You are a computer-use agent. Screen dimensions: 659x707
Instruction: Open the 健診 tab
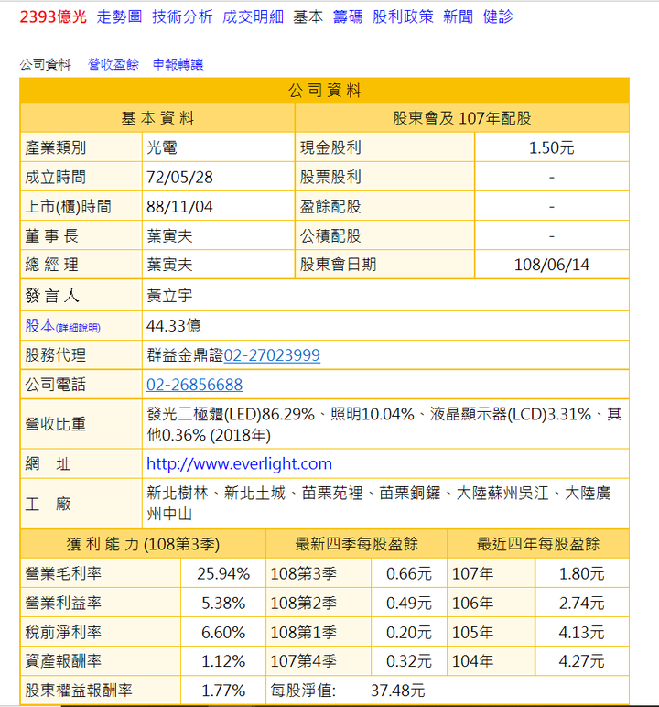[x=498, y=16]
